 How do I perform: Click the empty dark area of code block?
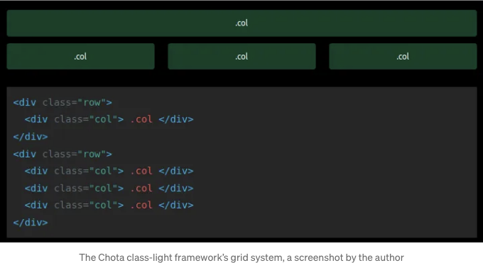[x=336, y=163]
